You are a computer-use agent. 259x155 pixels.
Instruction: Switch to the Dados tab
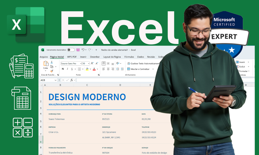click(x=141, y=57)
